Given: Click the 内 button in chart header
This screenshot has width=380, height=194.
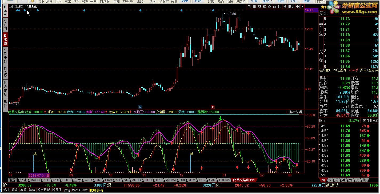Looking at the screenshot, I should (x=249, y=6).
